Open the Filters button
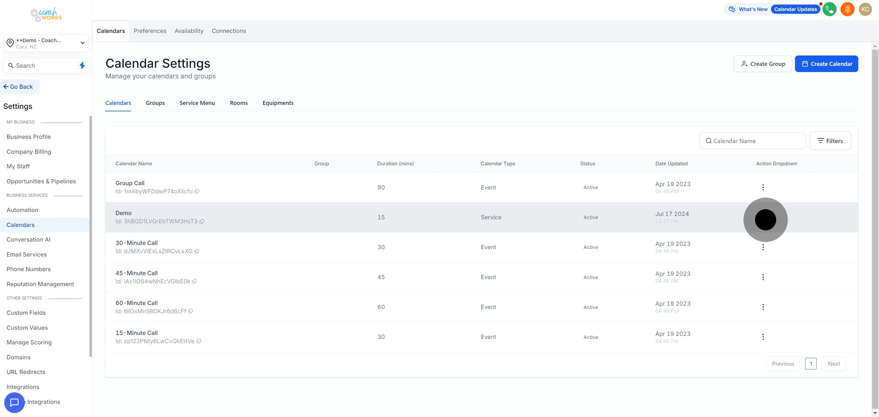 pos(830,141)
